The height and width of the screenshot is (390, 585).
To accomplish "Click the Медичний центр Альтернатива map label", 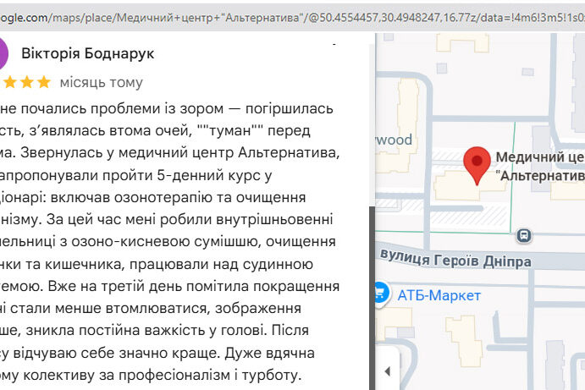I will (538, 167).
